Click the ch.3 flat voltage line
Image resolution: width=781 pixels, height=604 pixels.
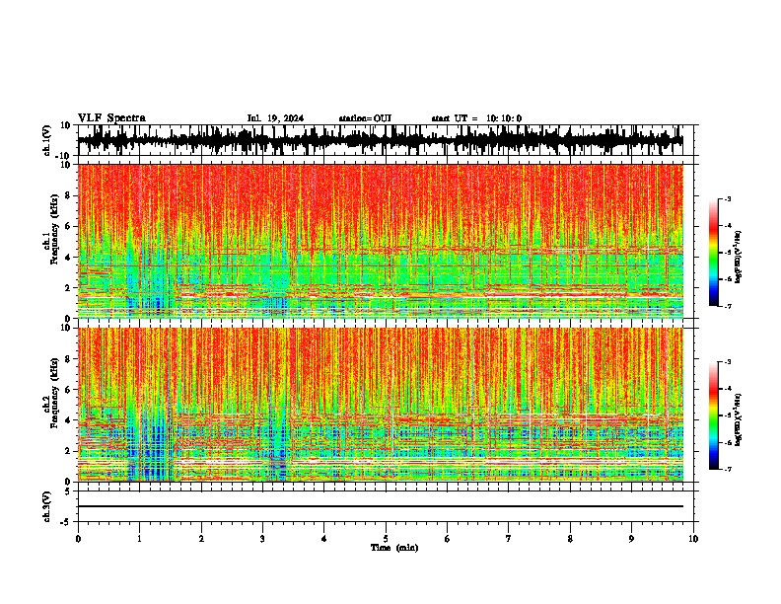pyautogui.click(x=381, y=506)
